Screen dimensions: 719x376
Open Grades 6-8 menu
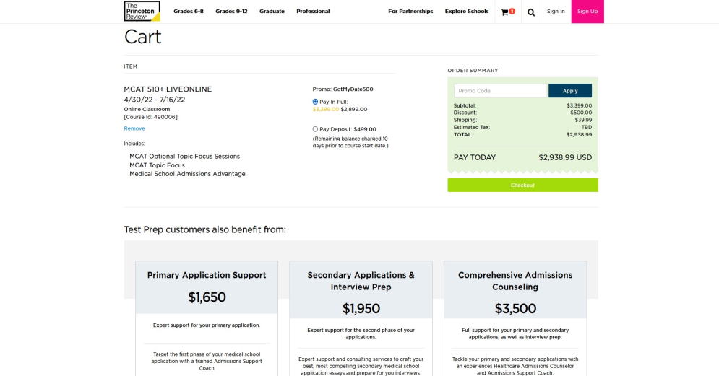189,11
